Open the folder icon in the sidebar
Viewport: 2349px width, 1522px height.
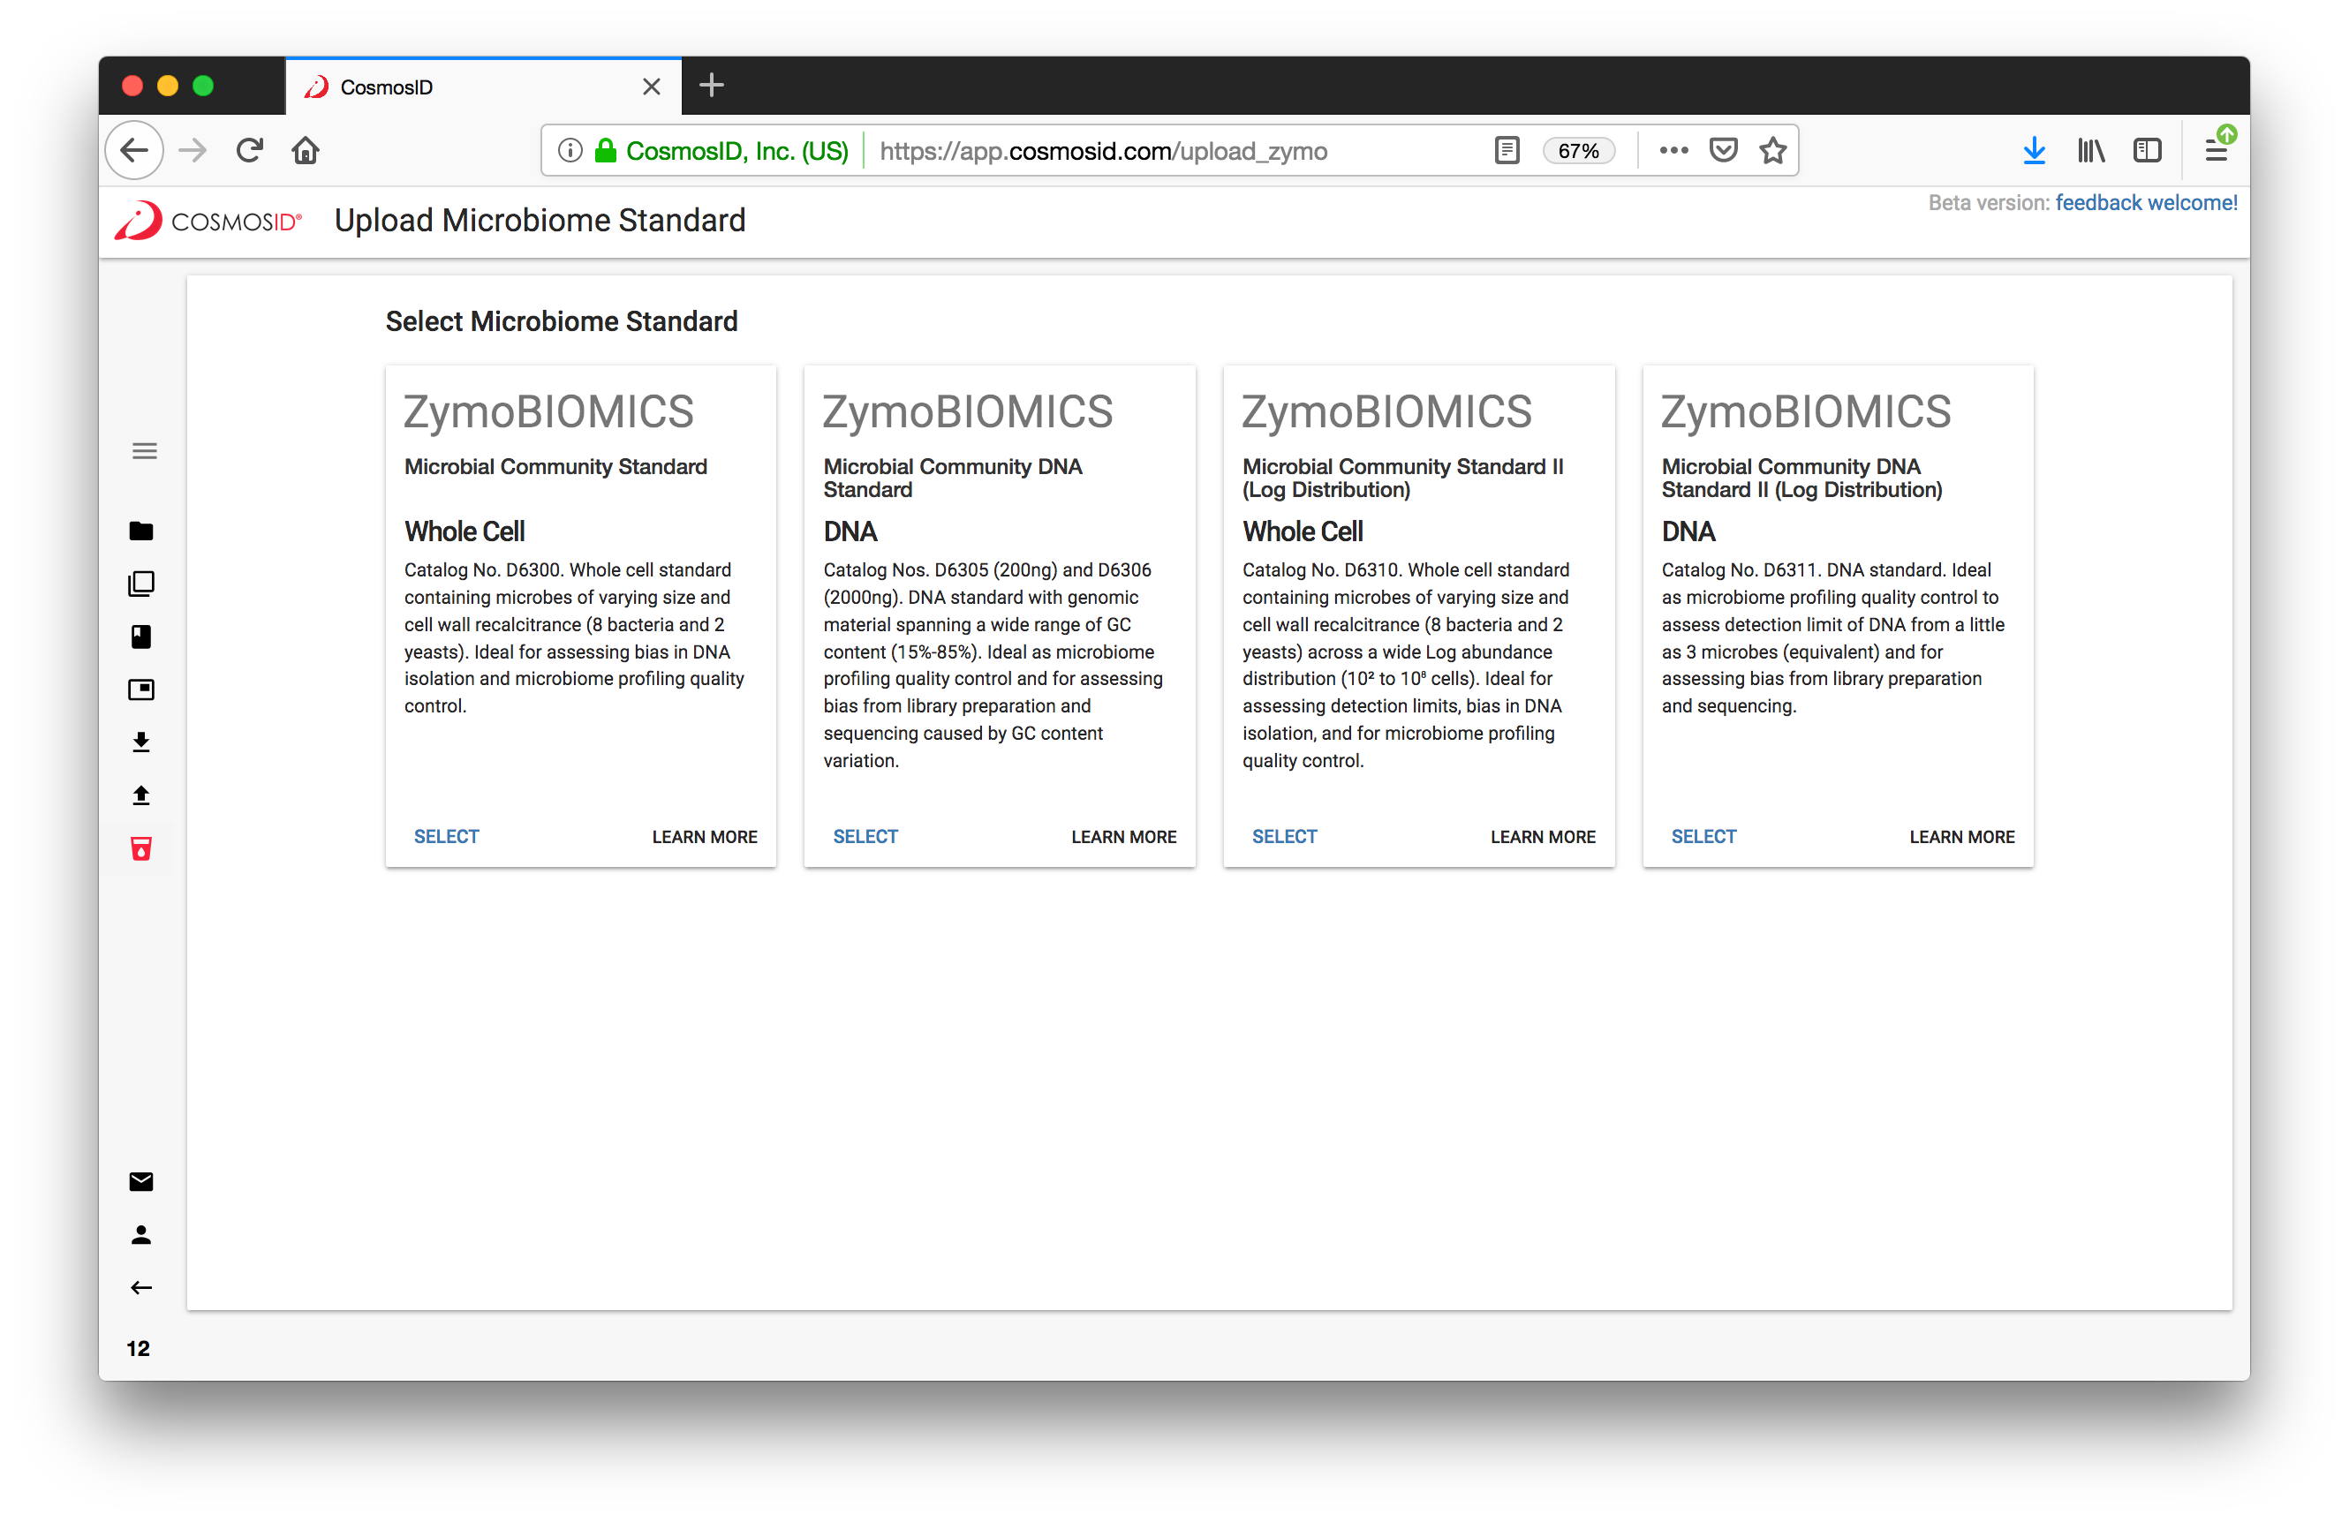tap(141, 531)
